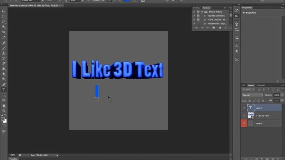Toggle lock position for layer
Image resolution: width=285 pixels, height=160 pixels.
coord(258,101)
